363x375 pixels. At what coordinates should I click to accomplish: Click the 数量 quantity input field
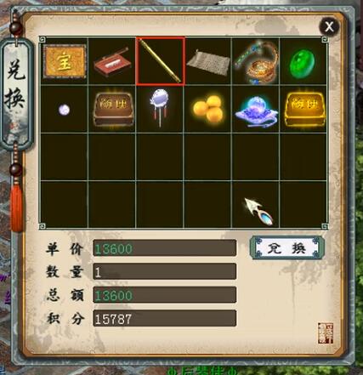(165, 271)
